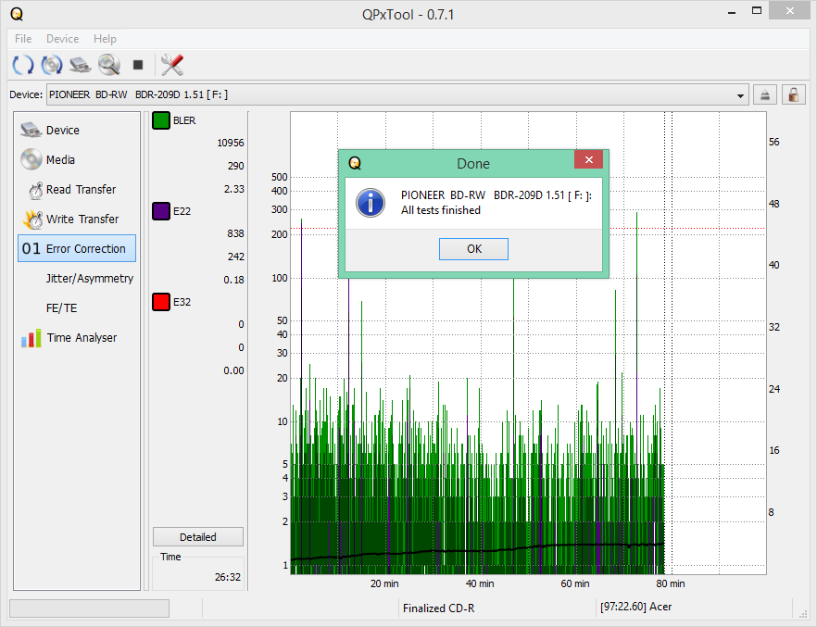
Task: Click the elapsed Time value 26:32
Action: [x=228, y=577]
